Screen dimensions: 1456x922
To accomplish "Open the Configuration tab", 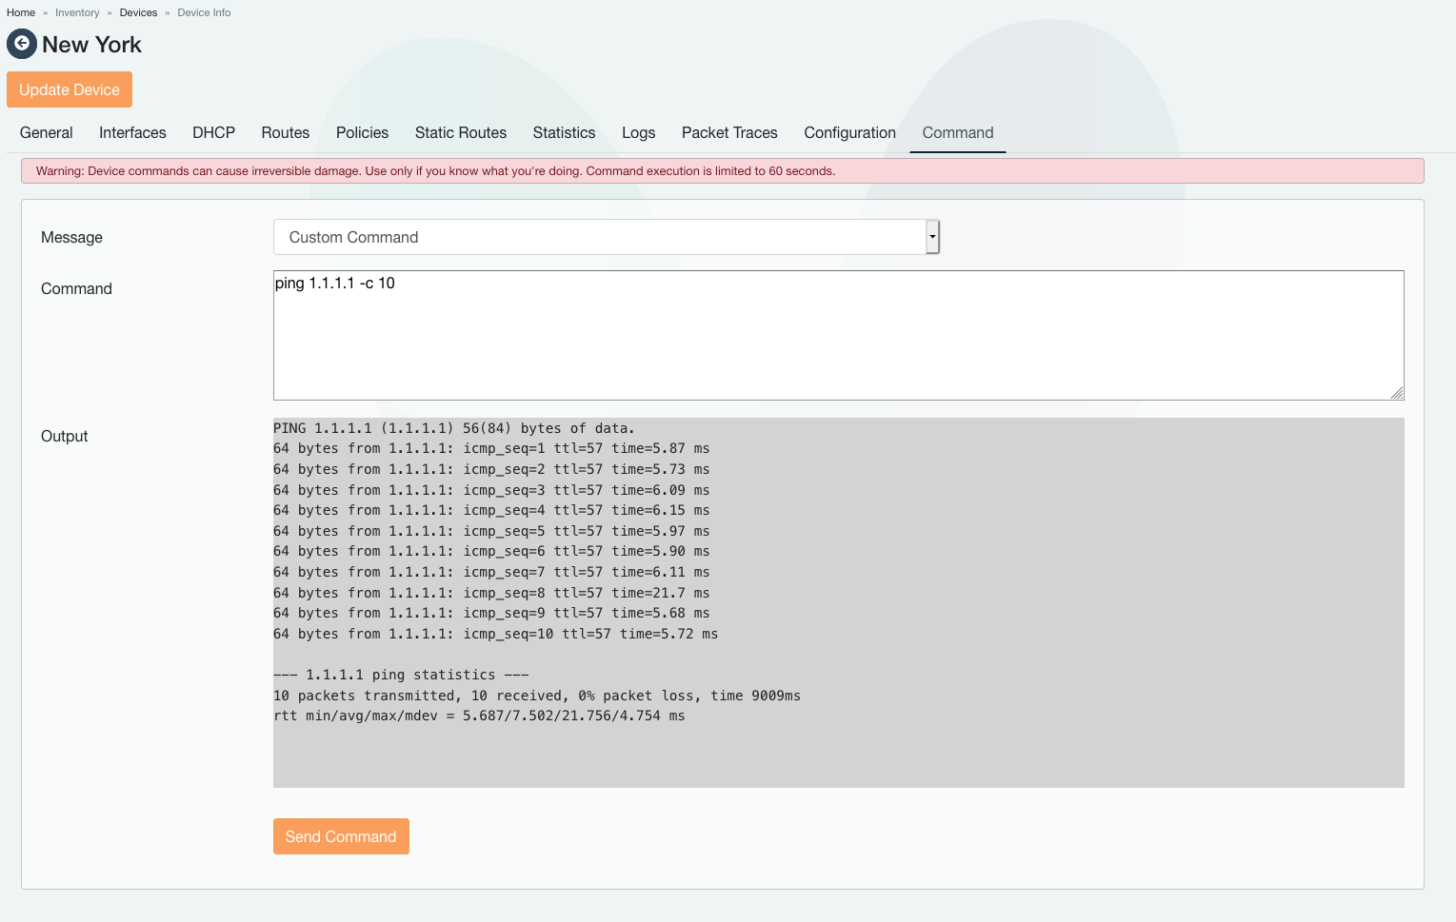I will [849, 133].
